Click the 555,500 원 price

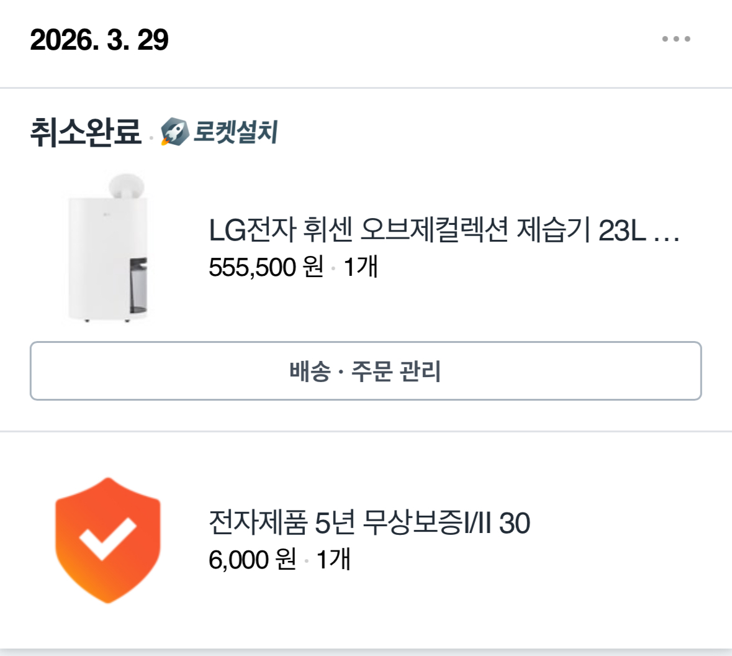click(266, 268)
